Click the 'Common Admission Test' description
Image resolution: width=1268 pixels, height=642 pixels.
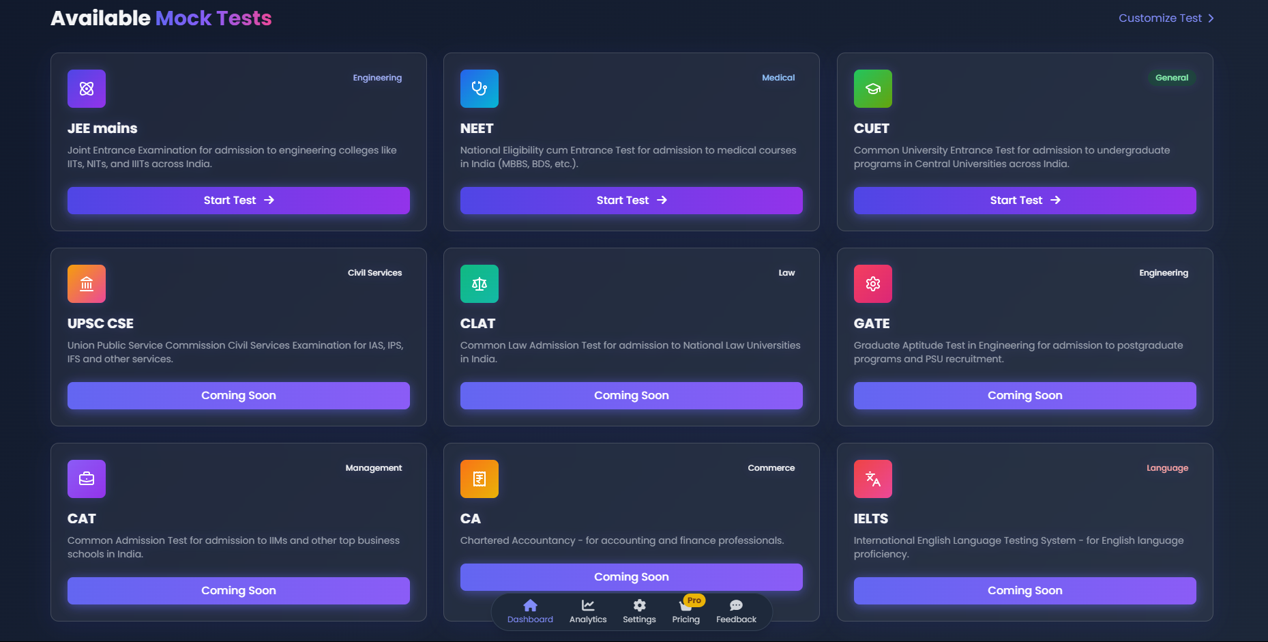tap(233, 547)
